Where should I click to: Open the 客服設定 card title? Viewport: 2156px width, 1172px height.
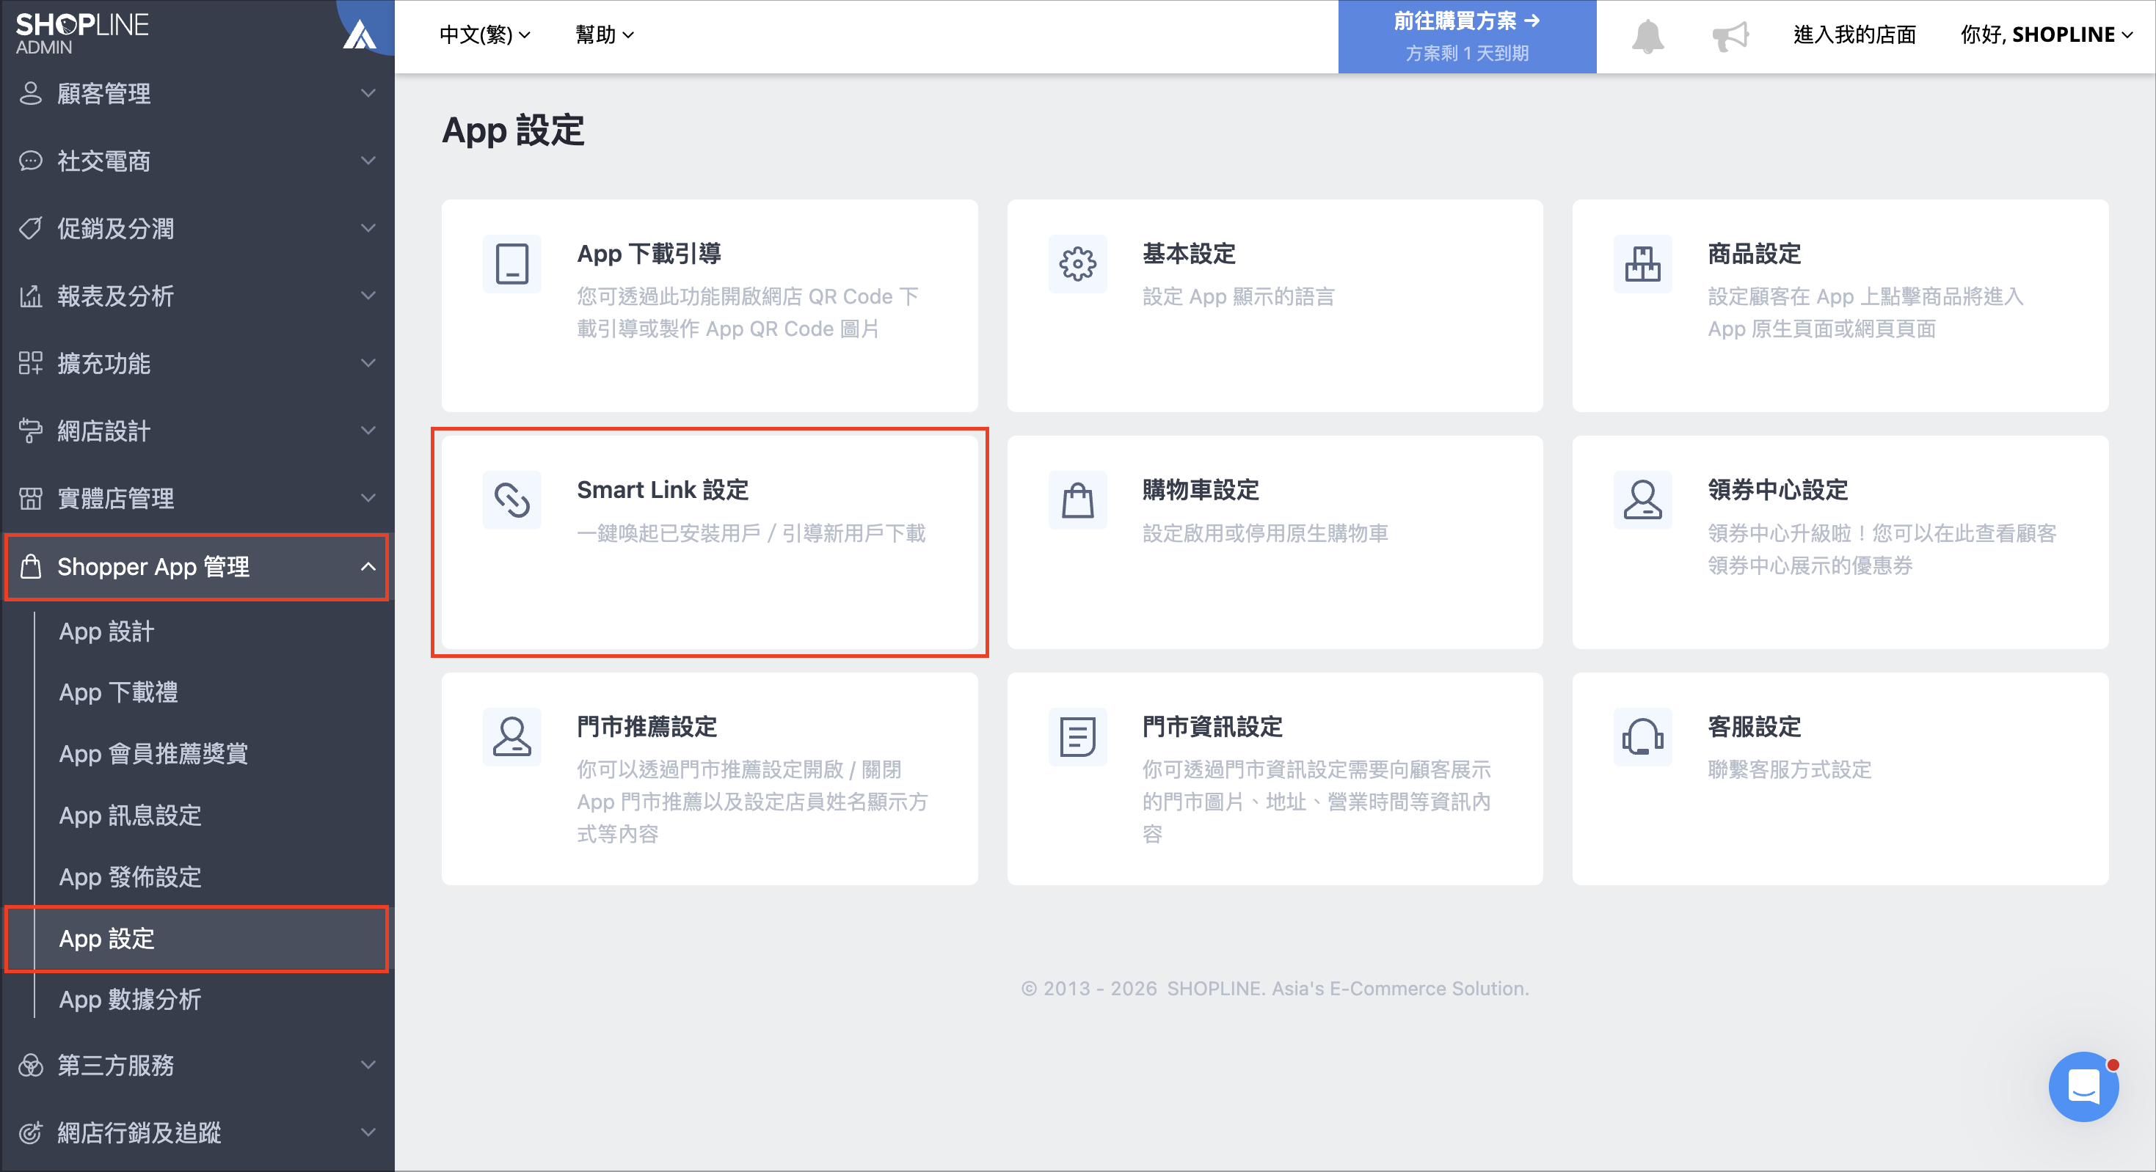[x=1753, y=727]
